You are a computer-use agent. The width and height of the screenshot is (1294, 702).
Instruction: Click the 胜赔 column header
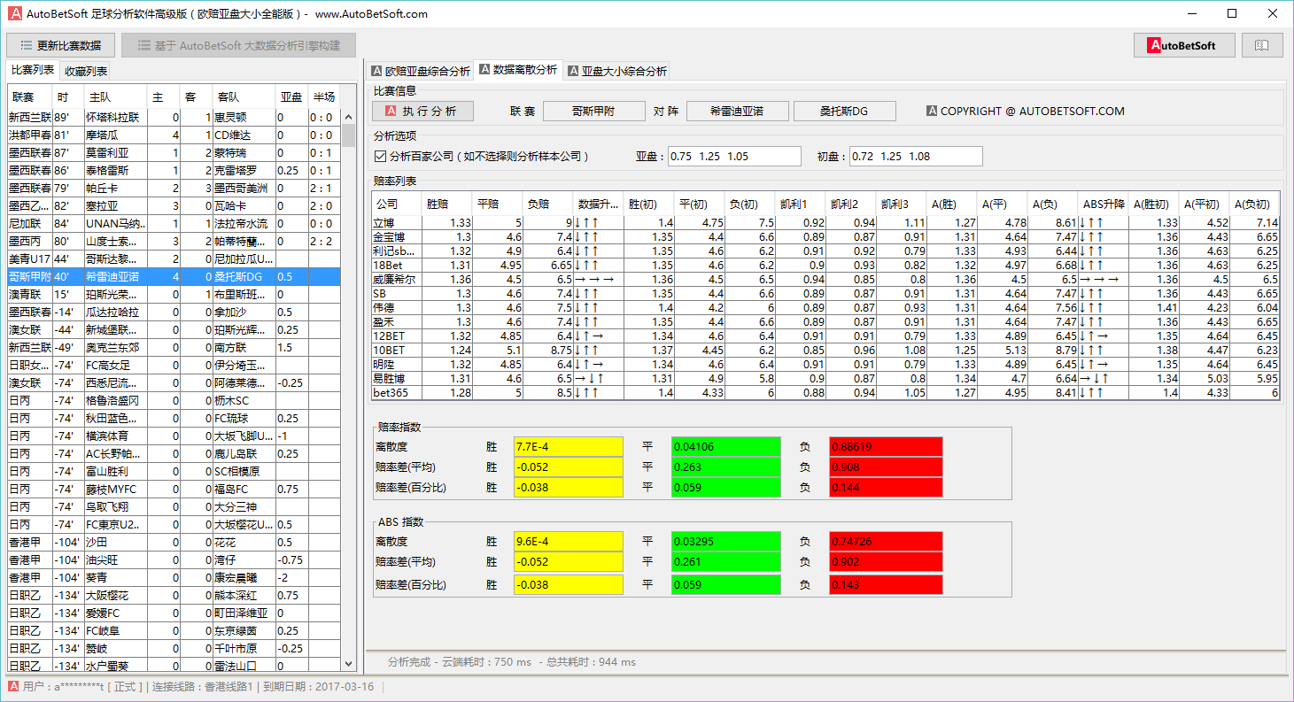coord(447,204)
